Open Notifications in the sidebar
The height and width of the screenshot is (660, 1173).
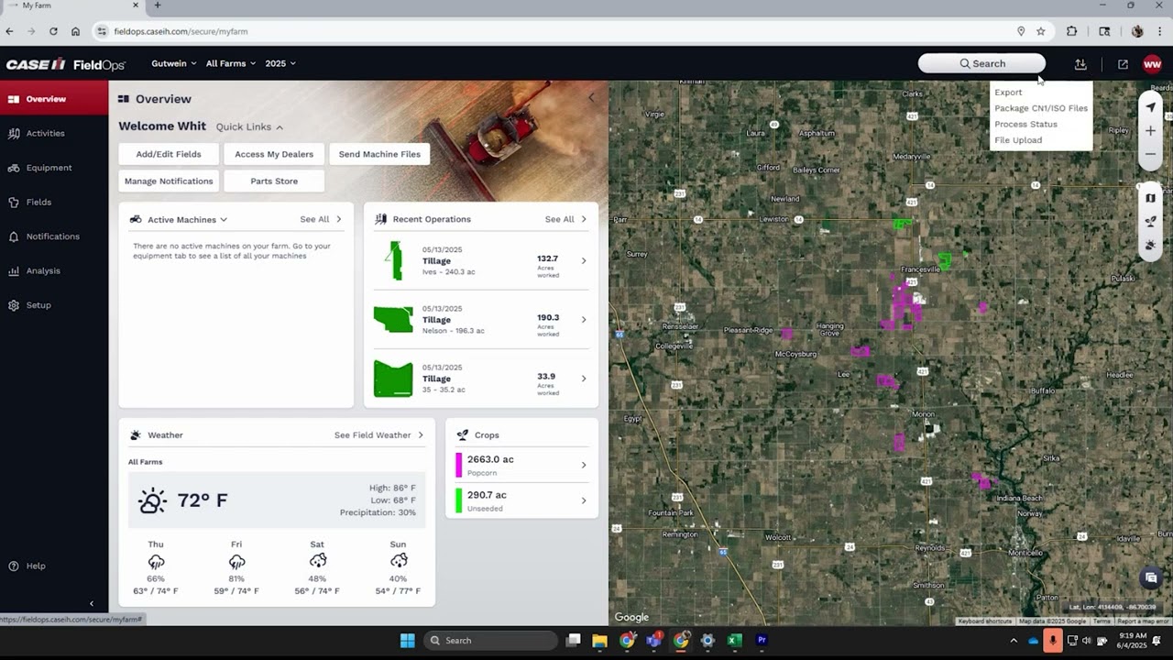point(54,236)
